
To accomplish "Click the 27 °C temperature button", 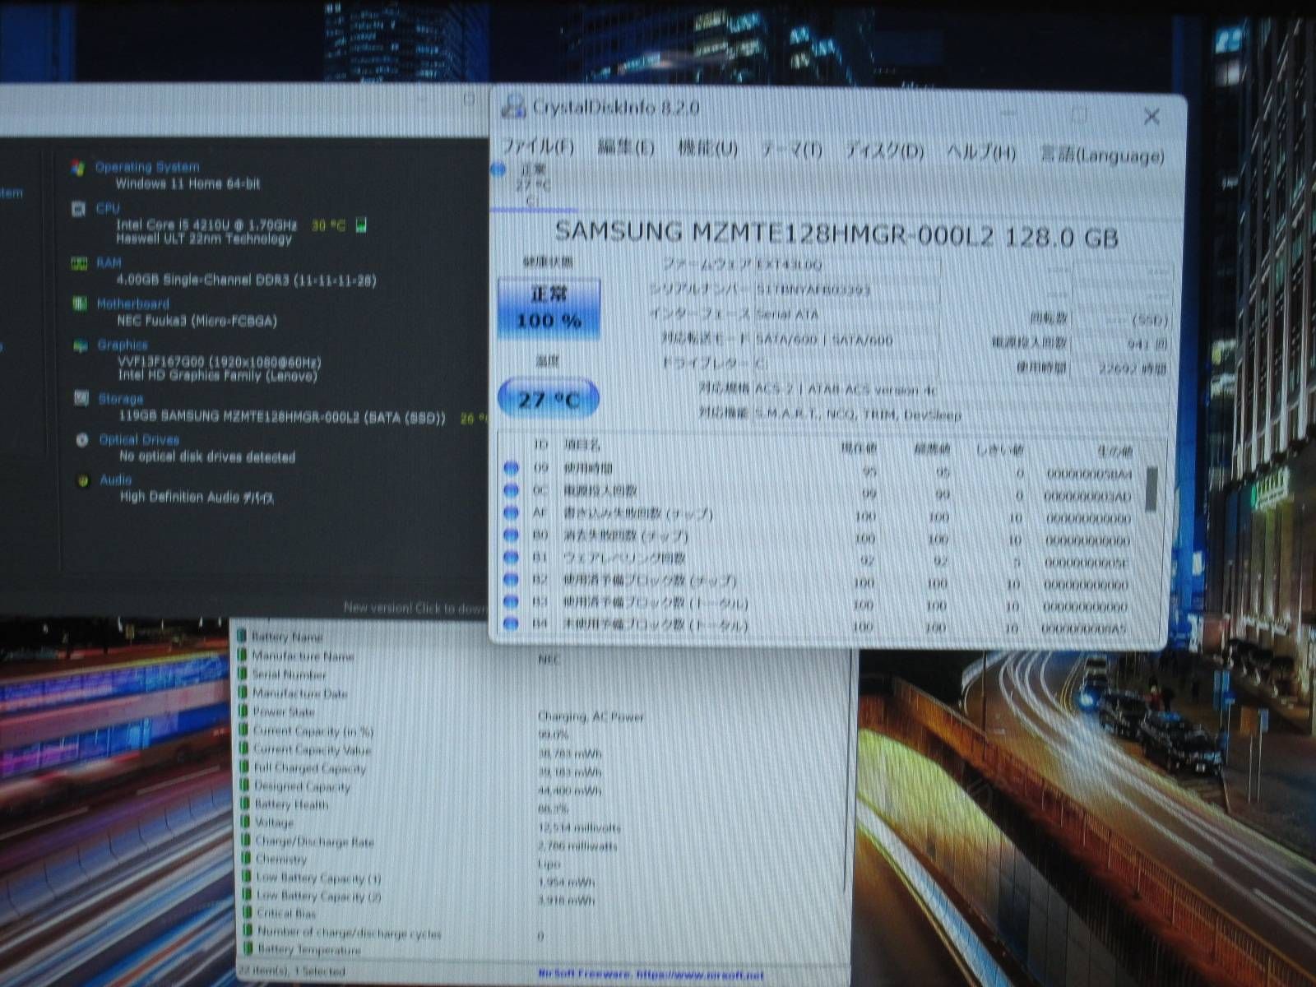I will [549, 399].
